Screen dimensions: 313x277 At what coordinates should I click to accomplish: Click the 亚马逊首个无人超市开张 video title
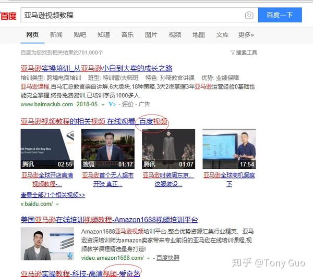(x=108, y=179)
